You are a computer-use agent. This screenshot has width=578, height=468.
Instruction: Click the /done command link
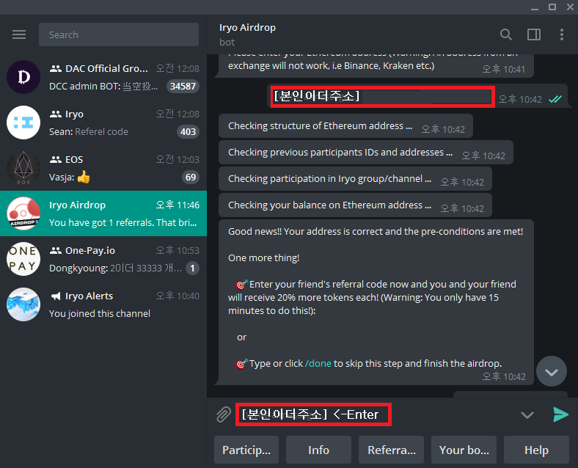318,363
